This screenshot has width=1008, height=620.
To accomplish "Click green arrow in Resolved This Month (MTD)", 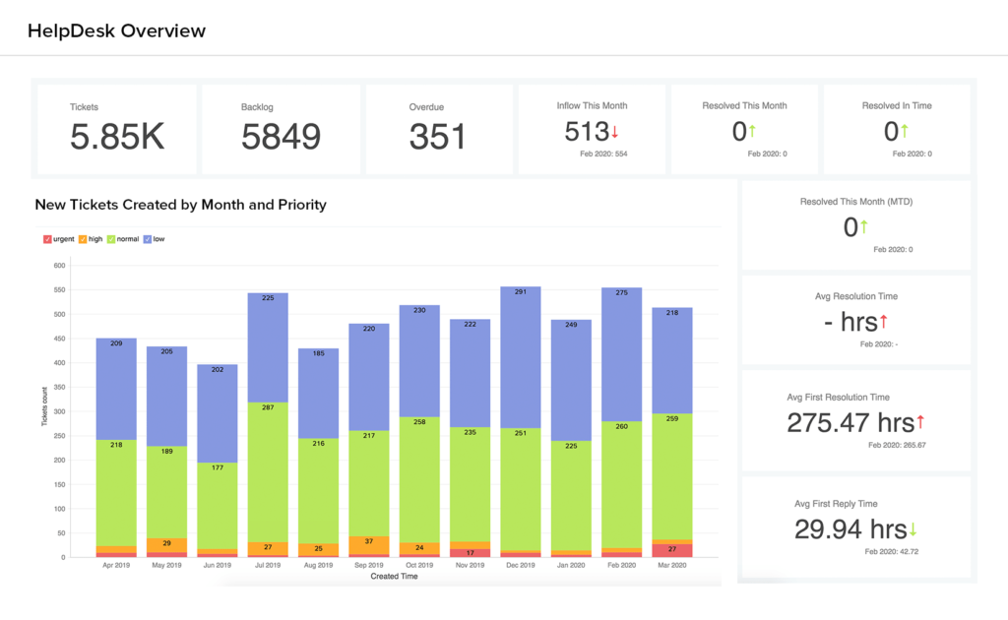I will click(864, 226).
